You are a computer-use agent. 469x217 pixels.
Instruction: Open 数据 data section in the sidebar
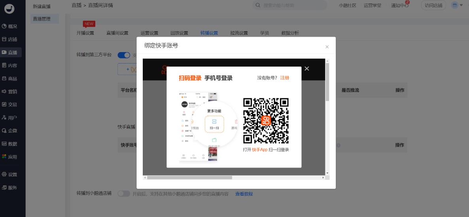[9, 144]
